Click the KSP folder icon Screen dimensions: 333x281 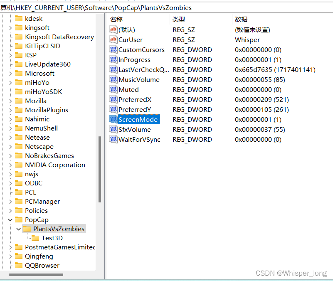[x=19, y=55]
